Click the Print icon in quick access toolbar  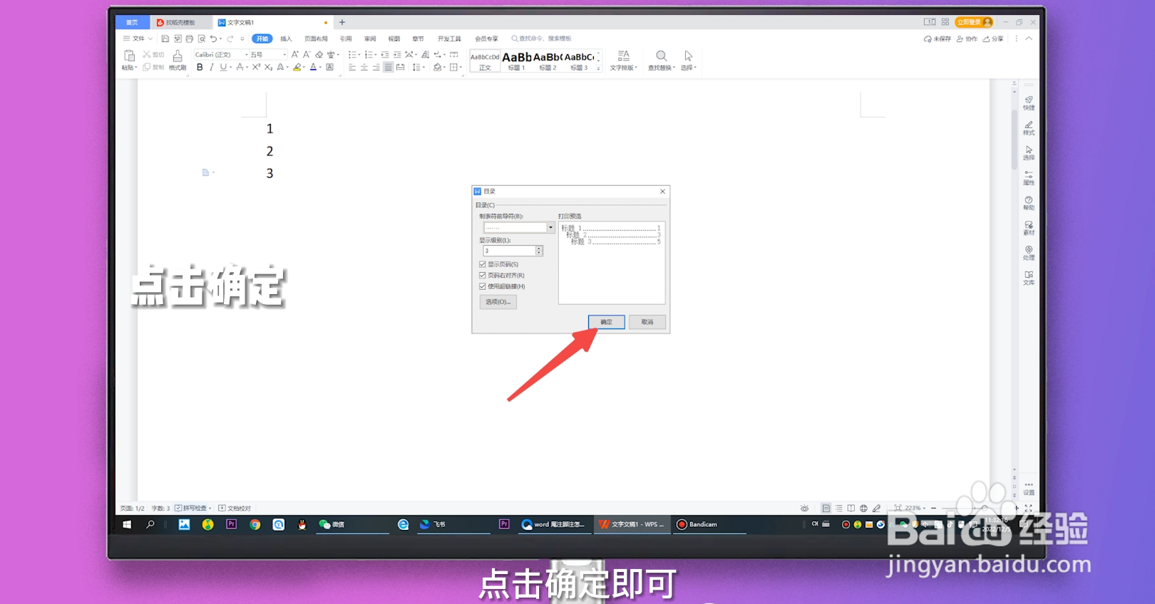click(190, 38)
